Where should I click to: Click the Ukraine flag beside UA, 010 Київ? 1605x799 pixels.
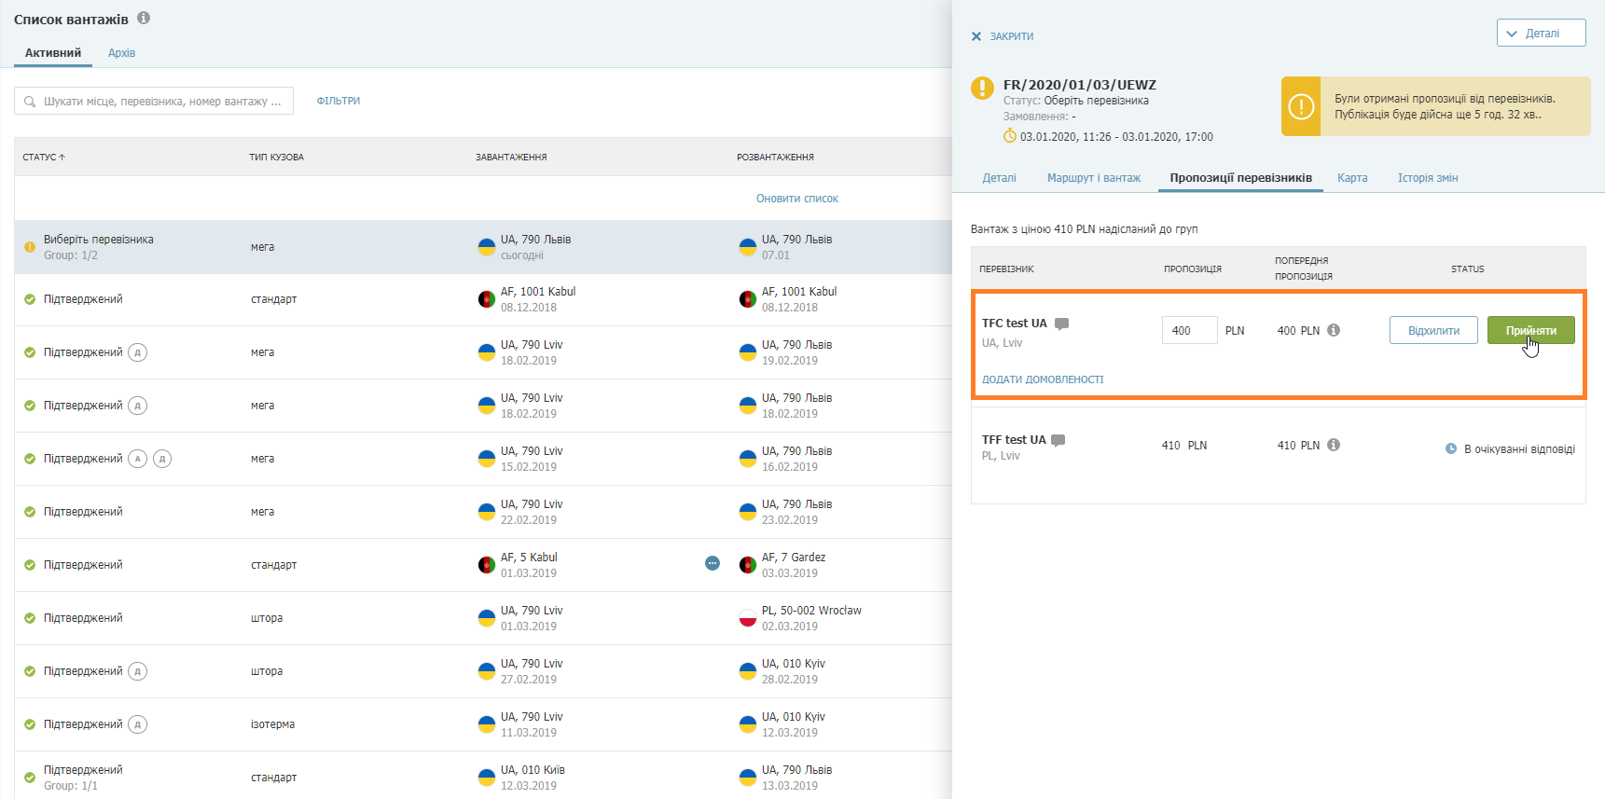coord(487,778)
